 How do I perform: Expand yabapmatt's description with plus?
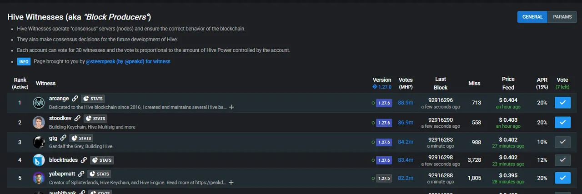point(231,182)
